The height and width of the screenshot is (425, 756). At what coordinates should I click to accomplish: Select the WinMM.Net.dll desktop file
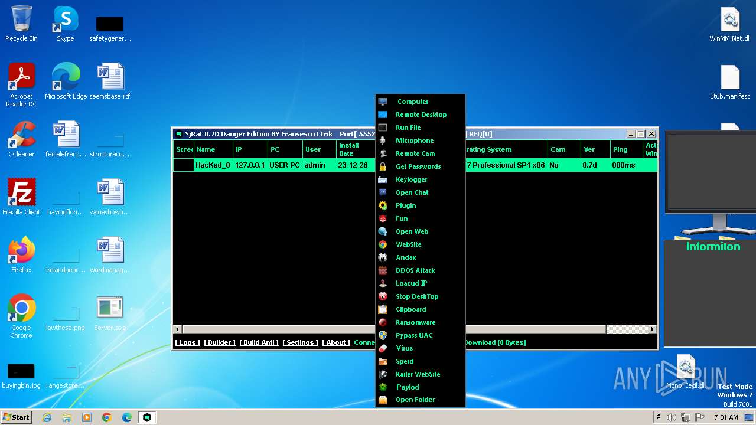(x=730, y=24)
